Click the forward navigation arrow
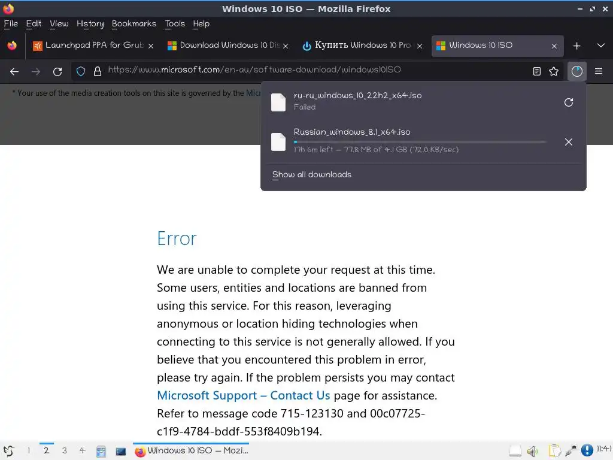The height and width of the screenshot is (460, 613). (35, 72)
